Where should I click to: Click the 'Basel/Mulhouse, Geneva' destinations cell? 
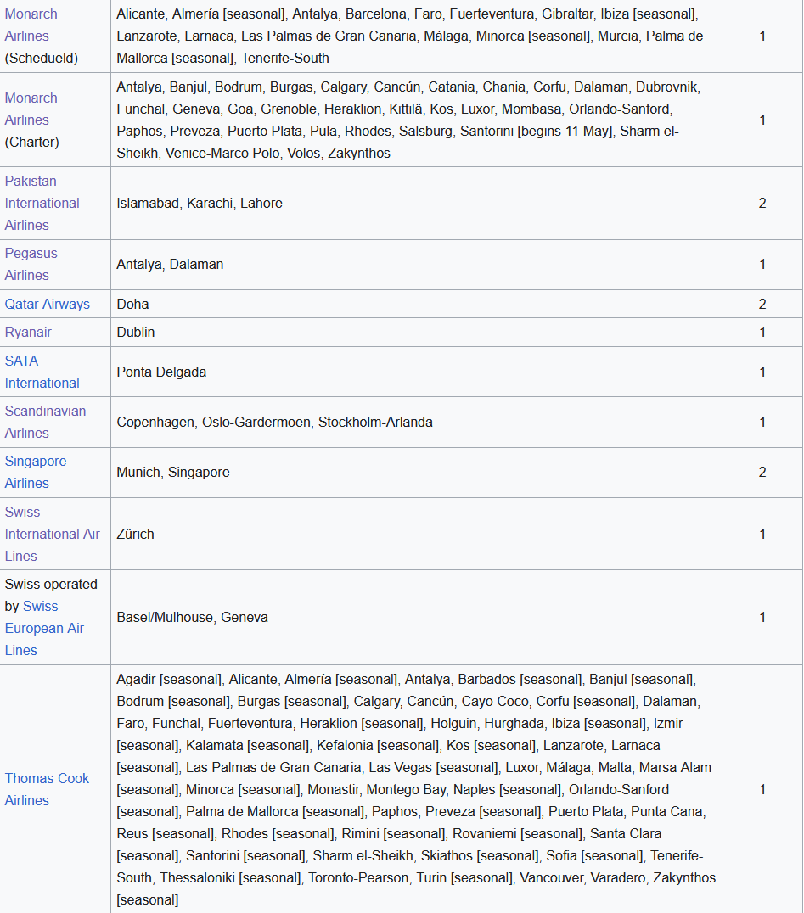pyautogui.click(x=192, y=617)
